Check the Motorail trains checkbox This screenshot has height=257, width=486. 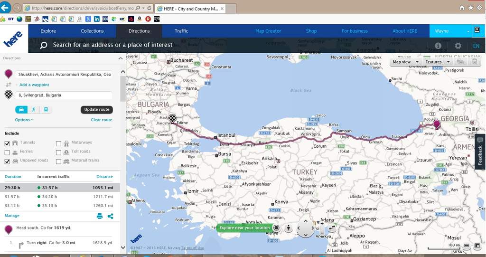[x=58, y=162]
